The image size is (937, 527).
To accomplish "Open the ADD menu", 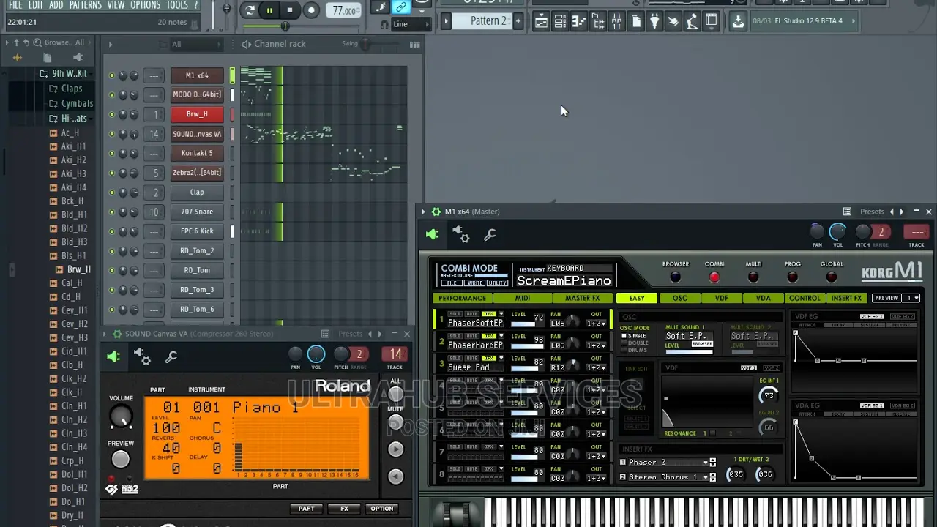I will tap(56, 5).
